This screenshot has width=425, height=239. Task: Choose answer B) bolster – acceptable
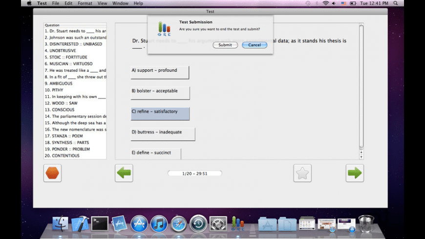click(x=160, y=93)
